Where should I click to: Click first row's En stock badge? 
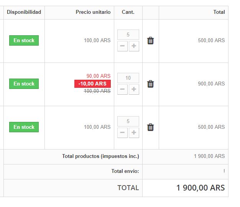[x=24, y=41]
